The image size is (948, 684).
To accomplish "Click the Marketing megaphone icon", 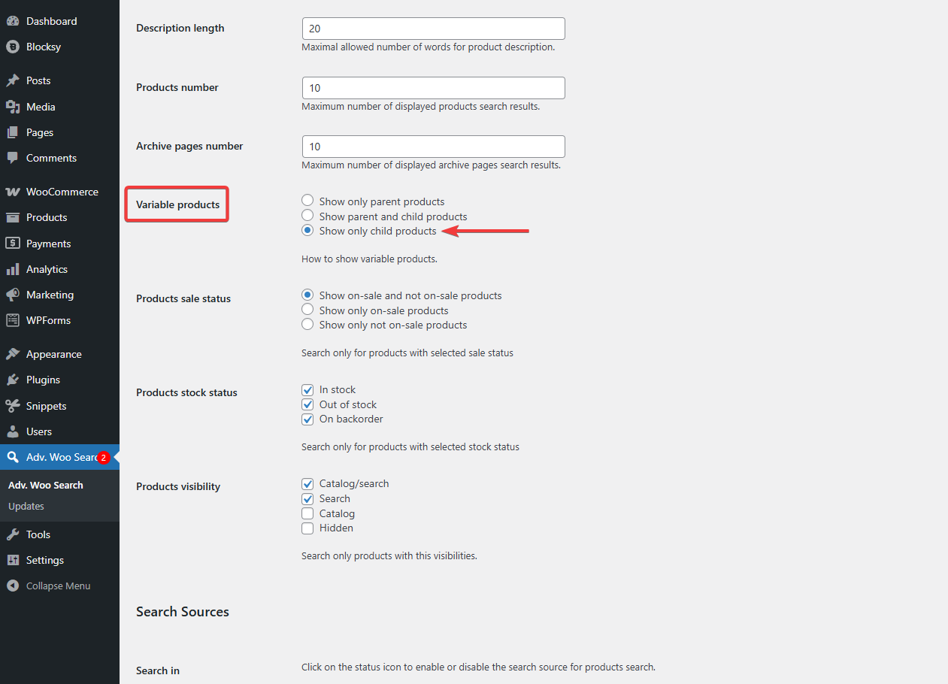I will coord(13,295).
